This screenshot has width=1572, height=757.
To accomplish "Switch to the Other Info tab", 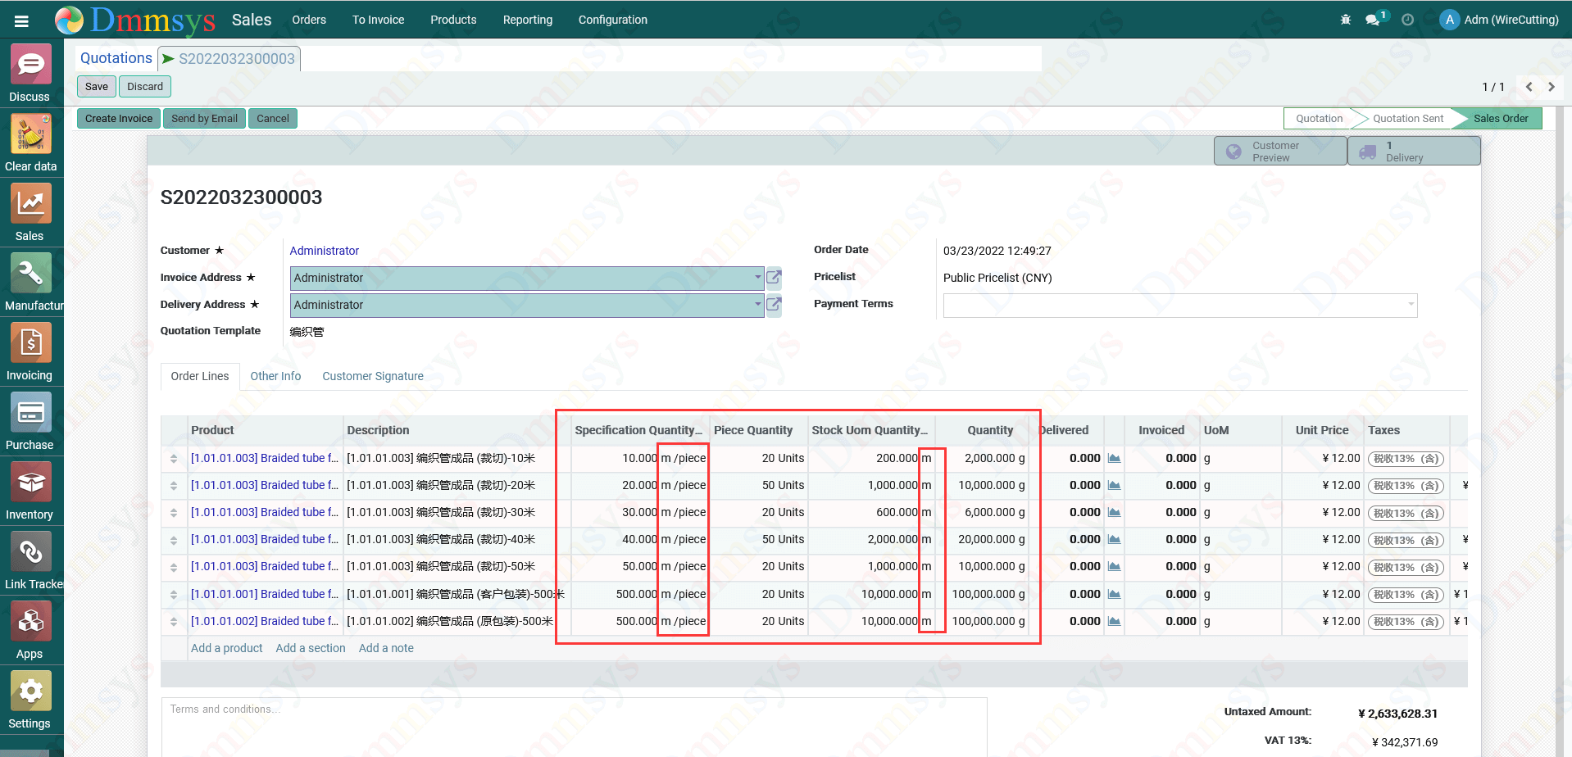I will [275, 376].
